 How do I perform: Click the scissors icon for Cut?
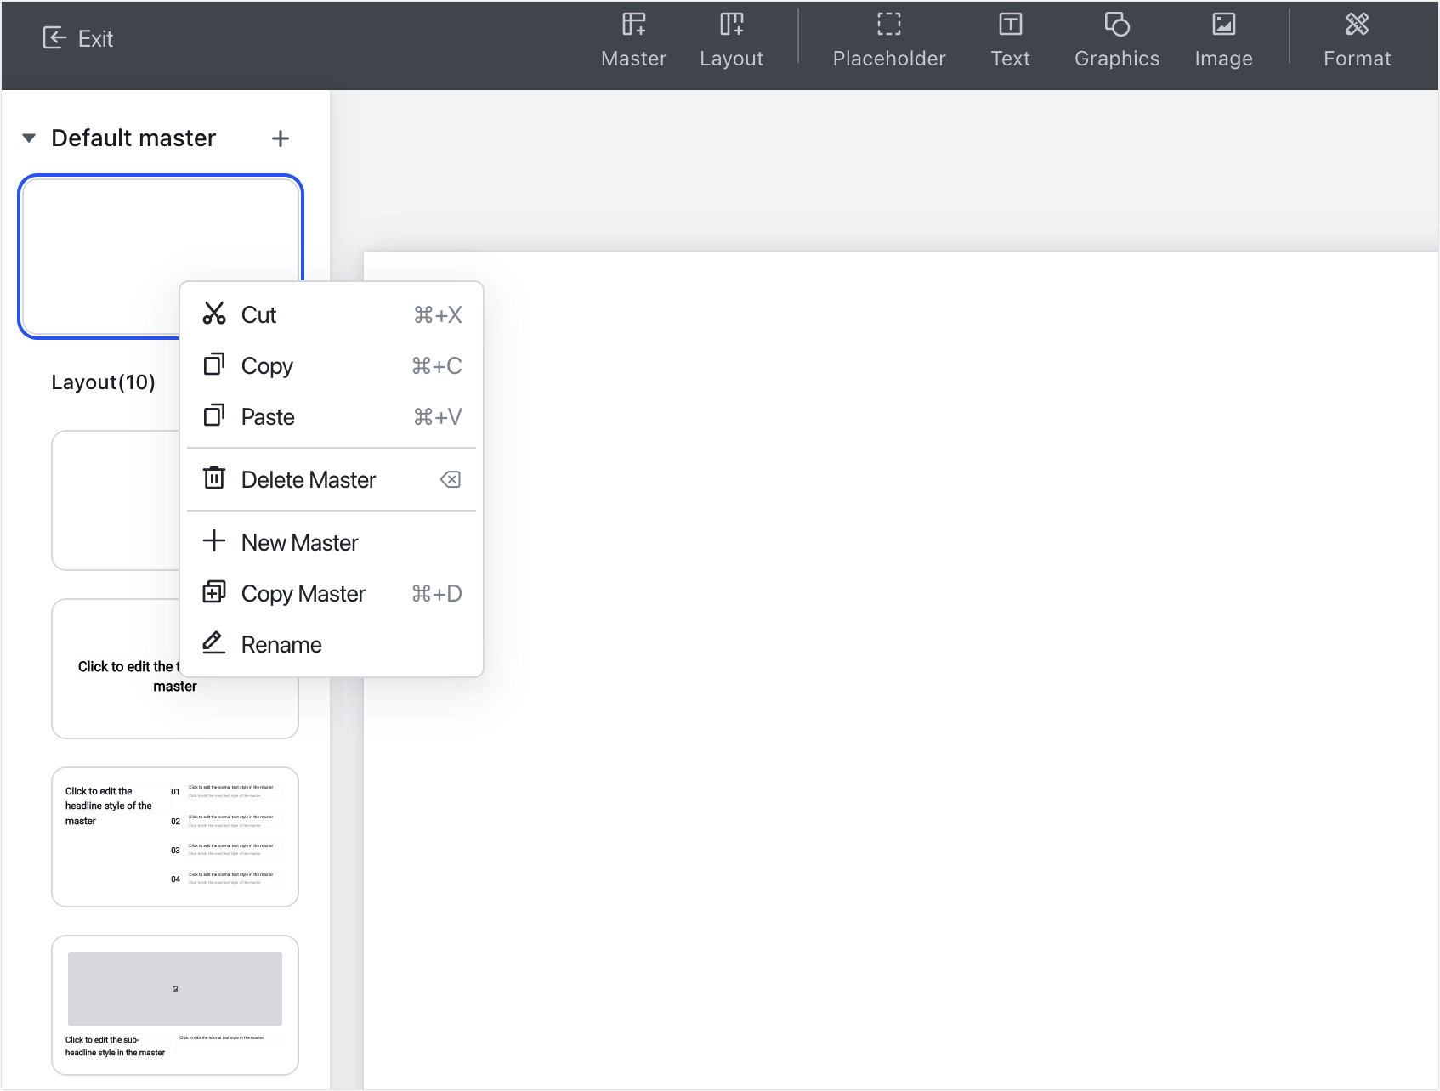coord(215,314)
